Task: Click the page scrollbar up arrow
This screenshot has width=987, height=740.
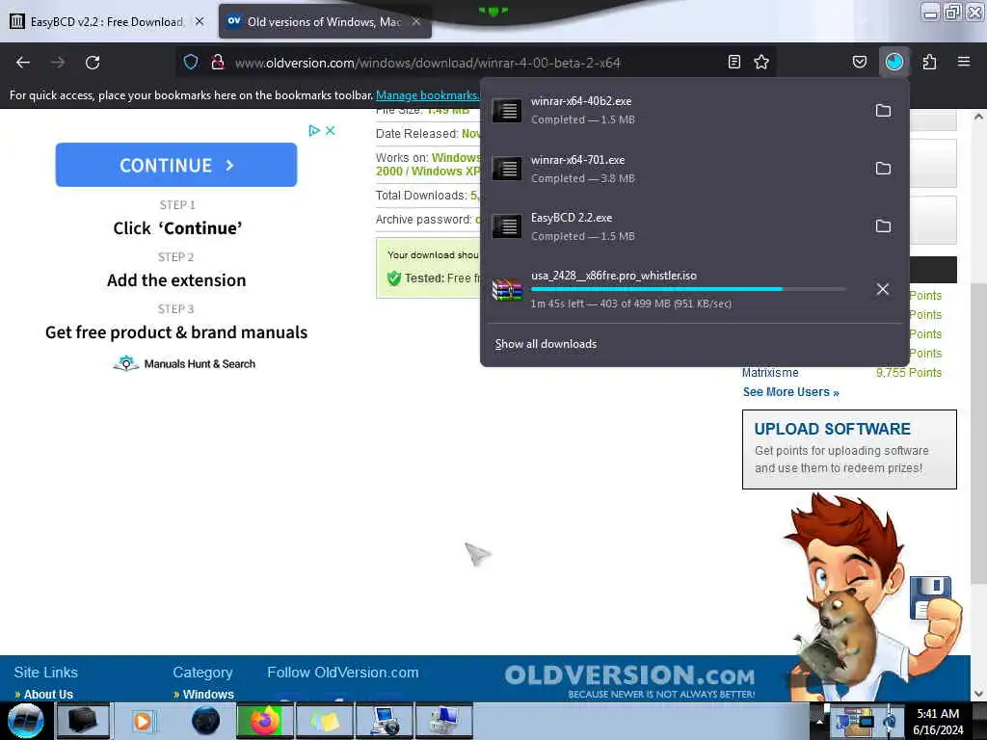Action: click(978, 117)
